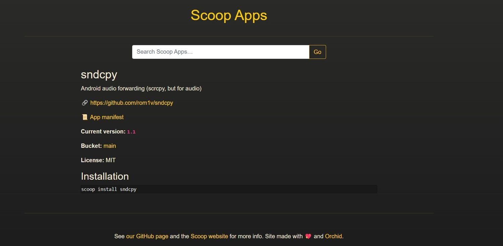Image resolution: width=503 pixels, height=246 pixels.
Task: Open the Orchid link
Action: coord(333,236)
